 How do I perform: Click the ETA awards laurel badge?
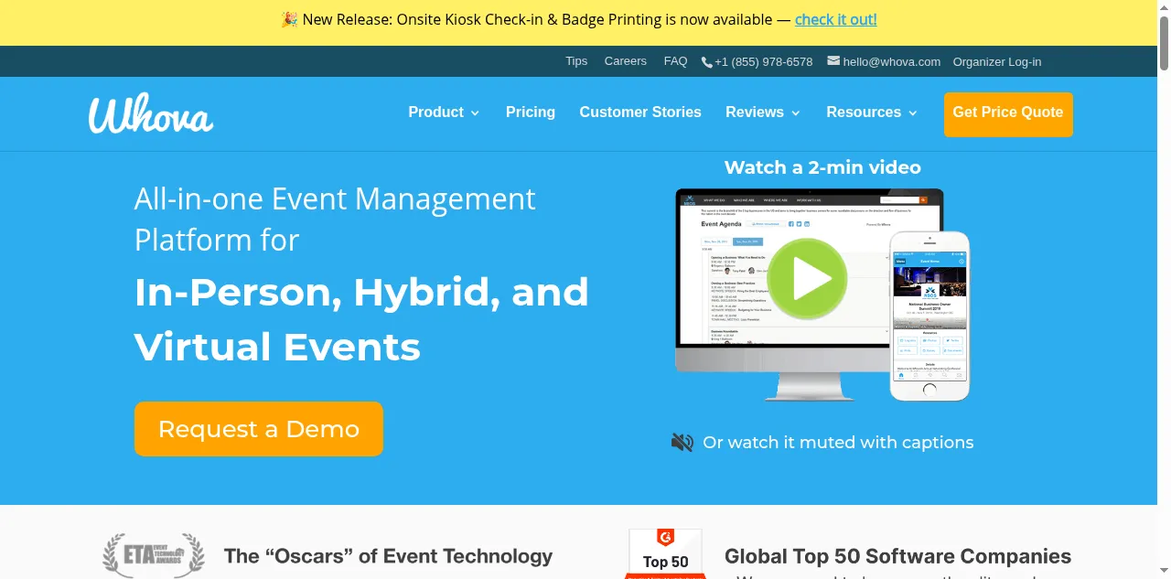153,555
